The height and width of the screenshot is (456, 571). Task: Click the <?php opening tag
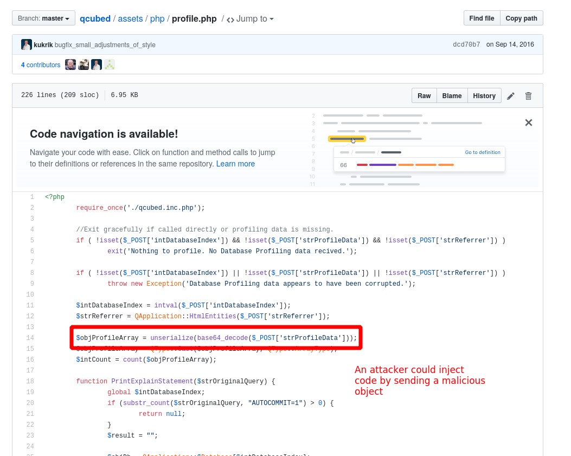point(55,197)
